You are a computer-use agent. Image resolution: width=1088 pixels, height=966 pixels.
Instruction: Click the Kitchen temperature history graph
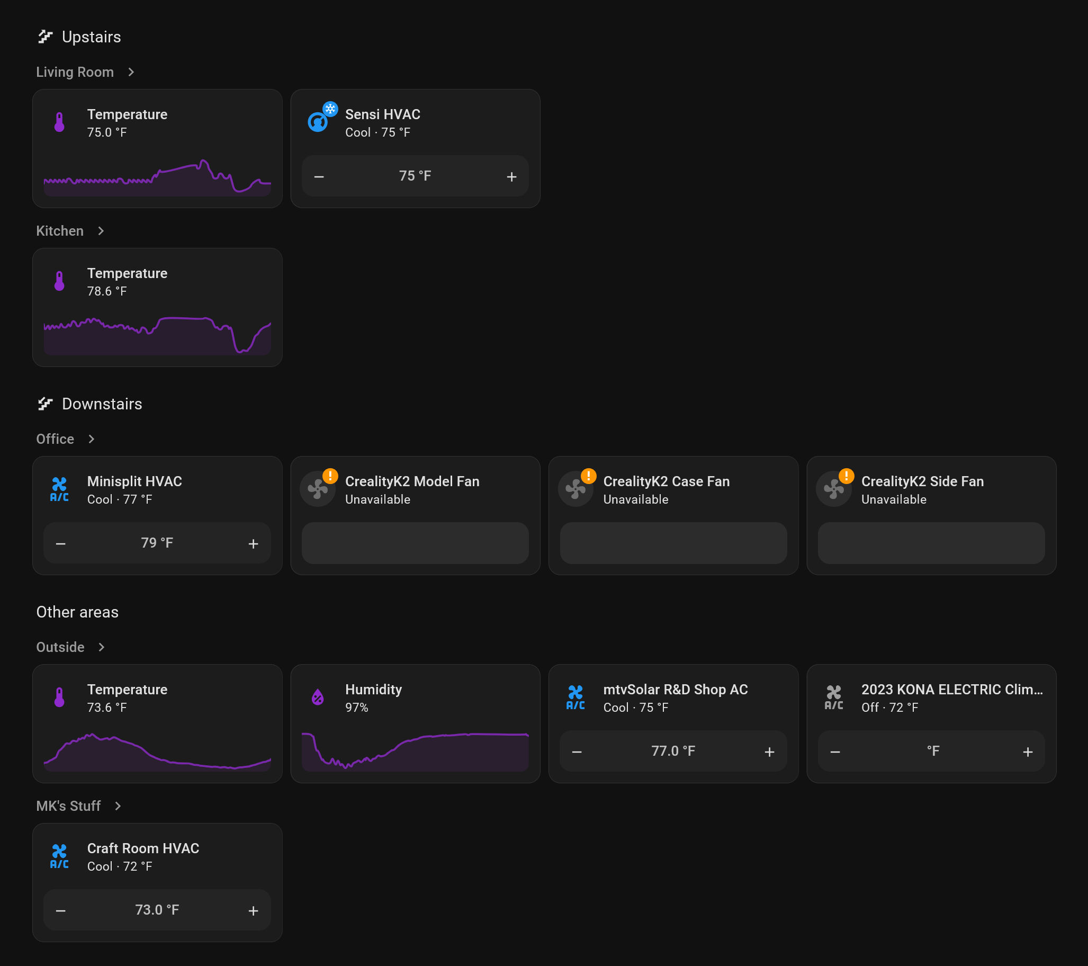[158, 335]
